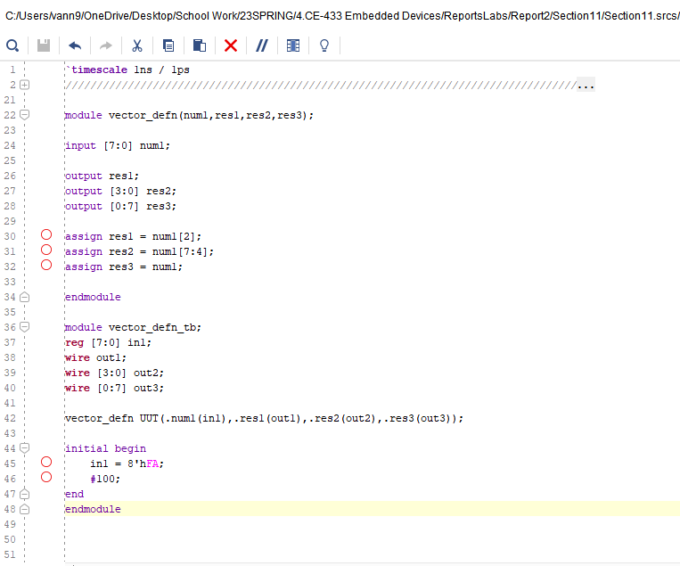Click the save file floppy icon
The image size is (680, 566).
coord(44,45)
